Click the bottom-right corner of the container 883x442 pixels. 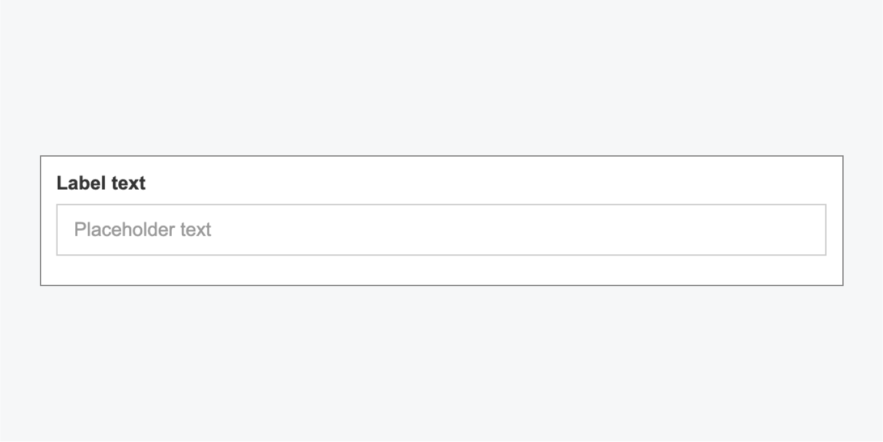842,285
